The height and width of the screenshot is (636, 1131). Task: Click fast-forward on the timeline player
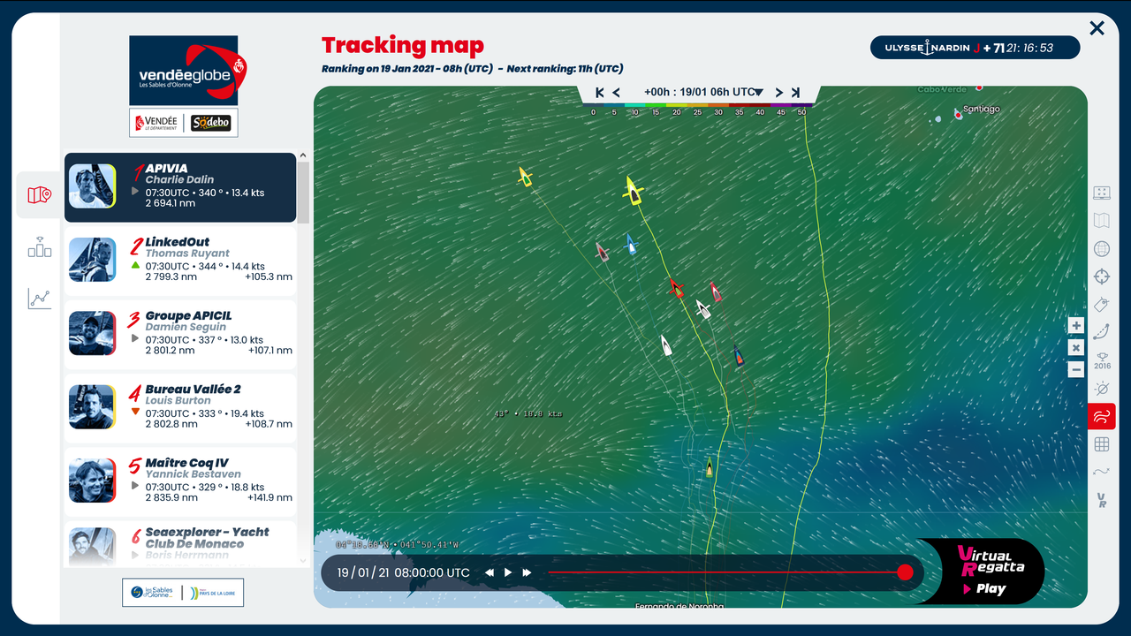[x=527, y=572]
